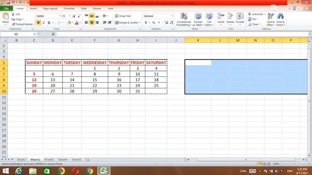Click the Format cells icon
The width and height of the screenshot is (312, 175).
pyautogui.click(x=240, y=16)
